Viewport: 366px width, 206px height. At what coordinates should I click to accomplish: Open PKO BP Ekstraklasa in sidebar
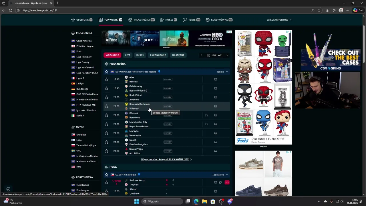(x=87, y=94)
